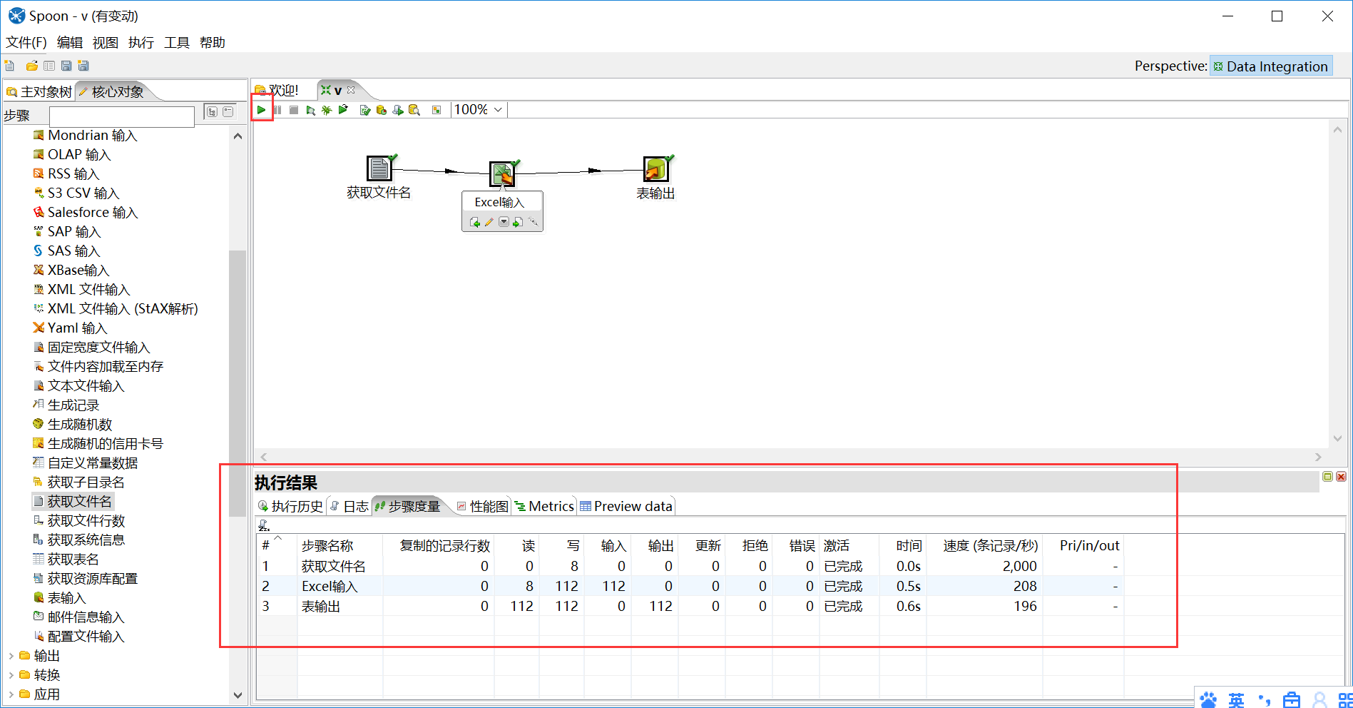1353x708 pixels.
Task: Click the 步骤名称 column header
Action: [x=339, y=545]
